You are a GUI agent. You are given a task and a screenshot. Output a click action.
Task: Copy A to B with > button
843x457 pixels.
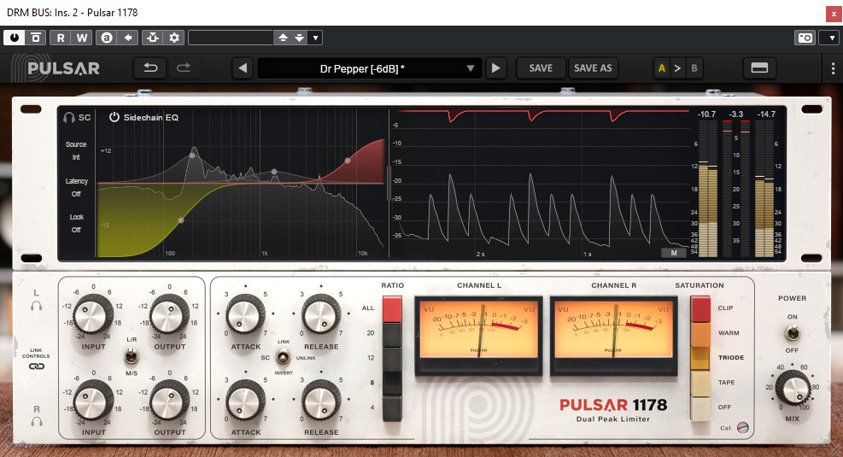677,68
